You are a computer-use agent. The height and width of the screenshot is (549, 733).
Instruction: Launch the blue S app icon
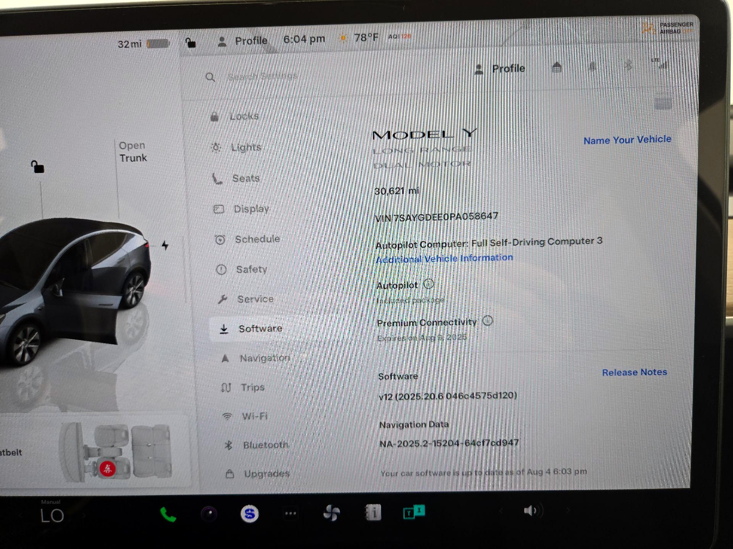pos(250,514)
